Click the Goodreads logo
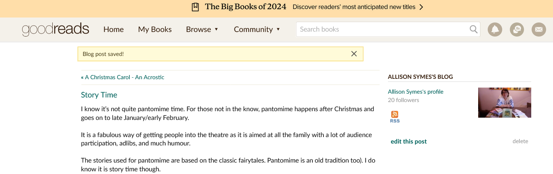This screenshot has height=174, width=553. pyautogui.click(x=55, y=29)
